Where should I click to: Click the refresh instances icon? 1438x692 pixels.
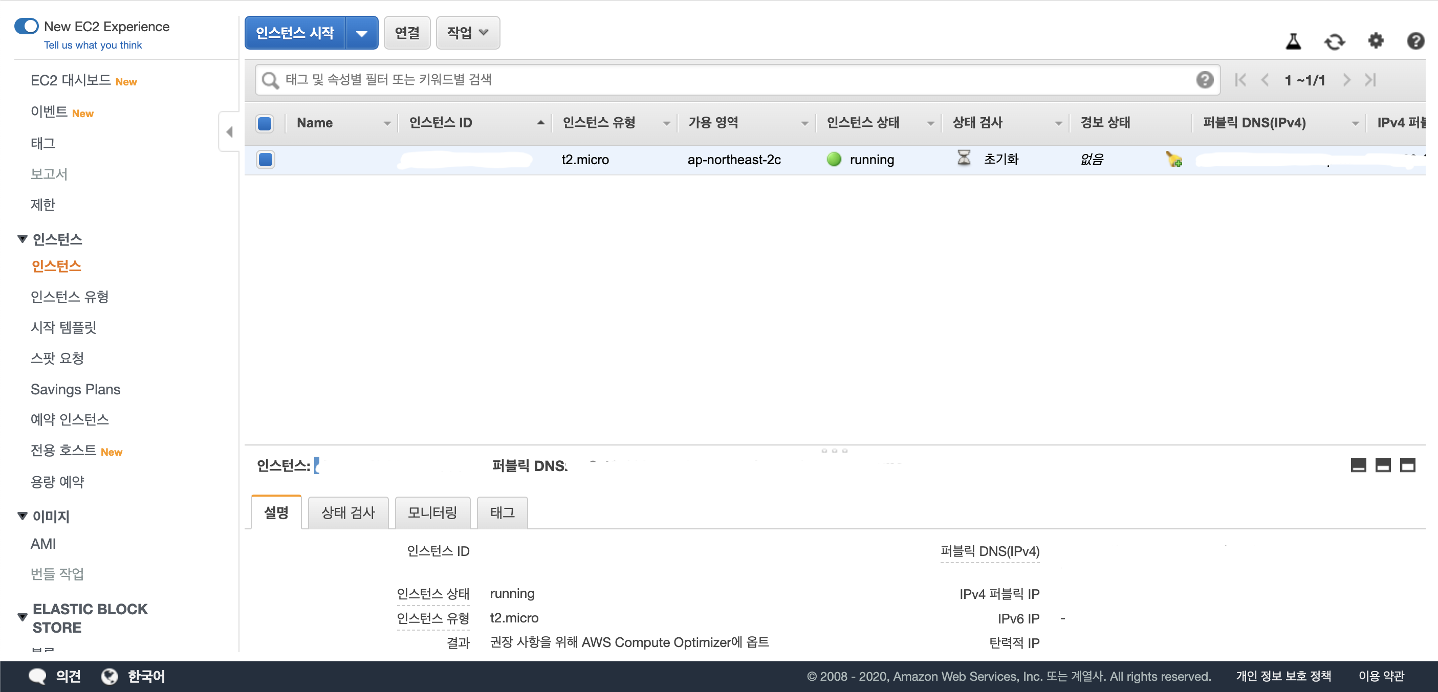(x=1334, y=41)
